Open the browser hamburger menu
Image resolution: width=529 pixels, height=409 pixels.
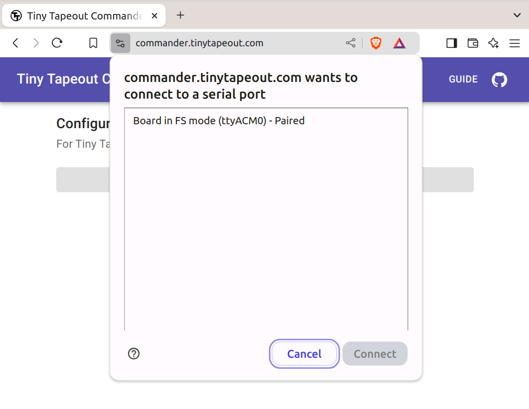click(515, 43)
